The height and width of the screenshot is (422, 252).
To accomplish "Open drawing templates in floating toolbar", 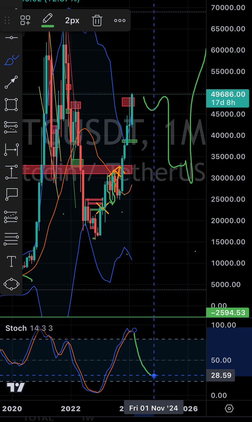I will 25,20.
